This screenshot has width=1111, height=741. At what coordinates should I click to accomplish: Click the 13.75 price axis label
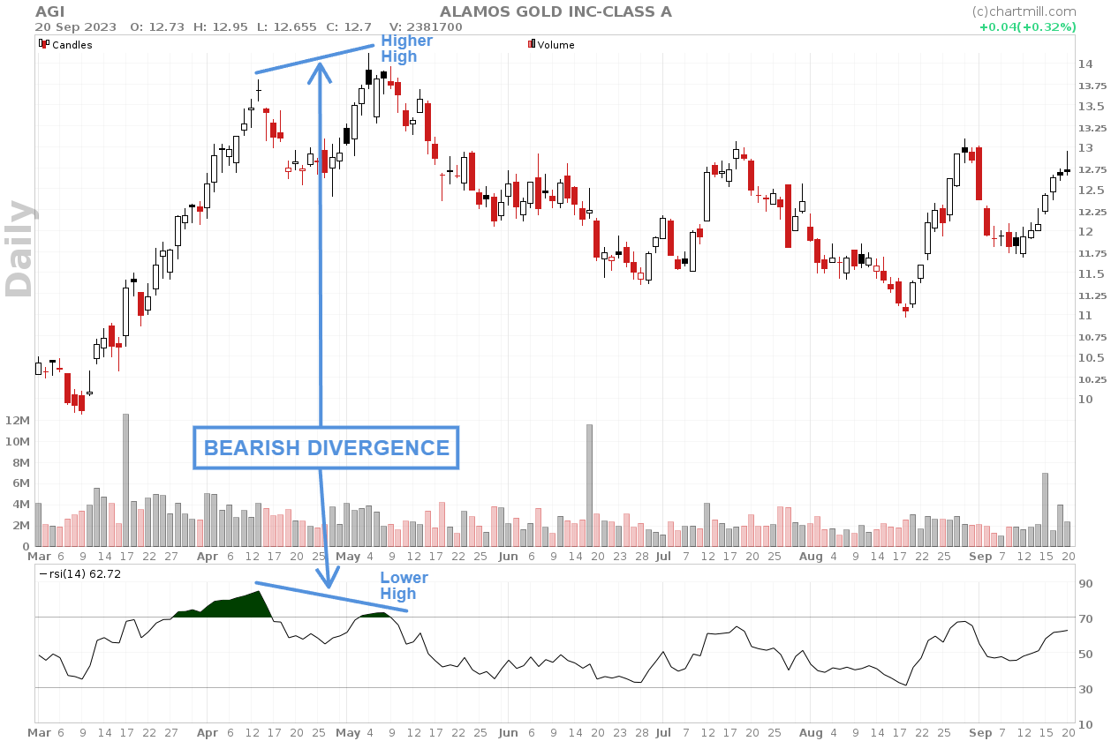click(1092, 86)
